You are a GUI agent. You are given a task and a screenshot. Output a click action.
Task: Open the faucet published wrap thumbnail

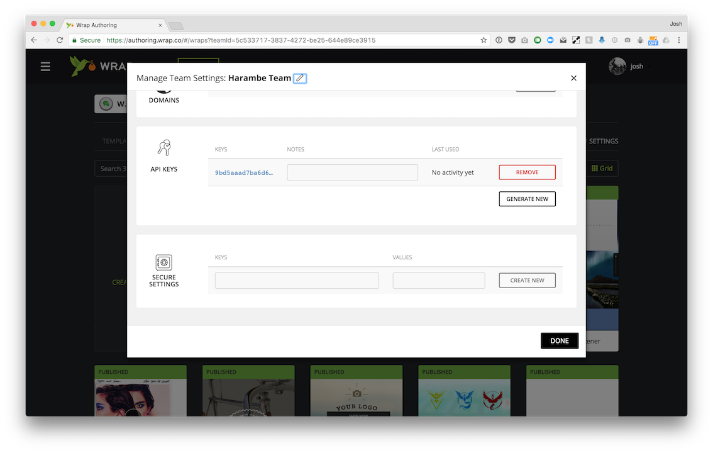248,398
